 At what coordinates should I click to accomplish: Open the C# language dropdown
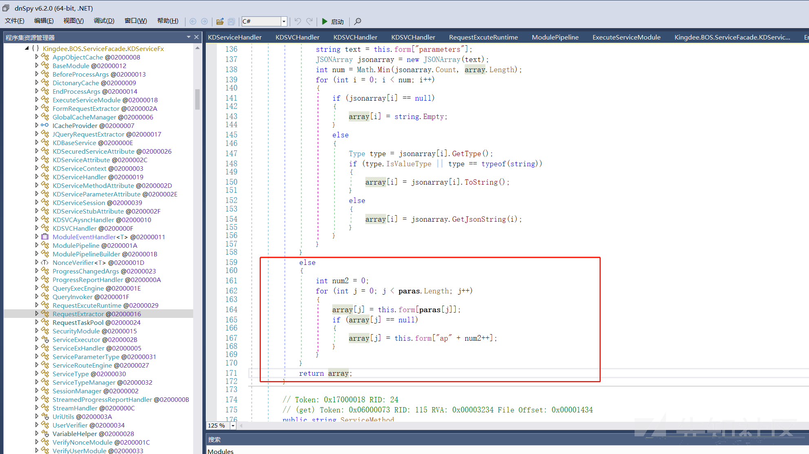tap(284, 21)
